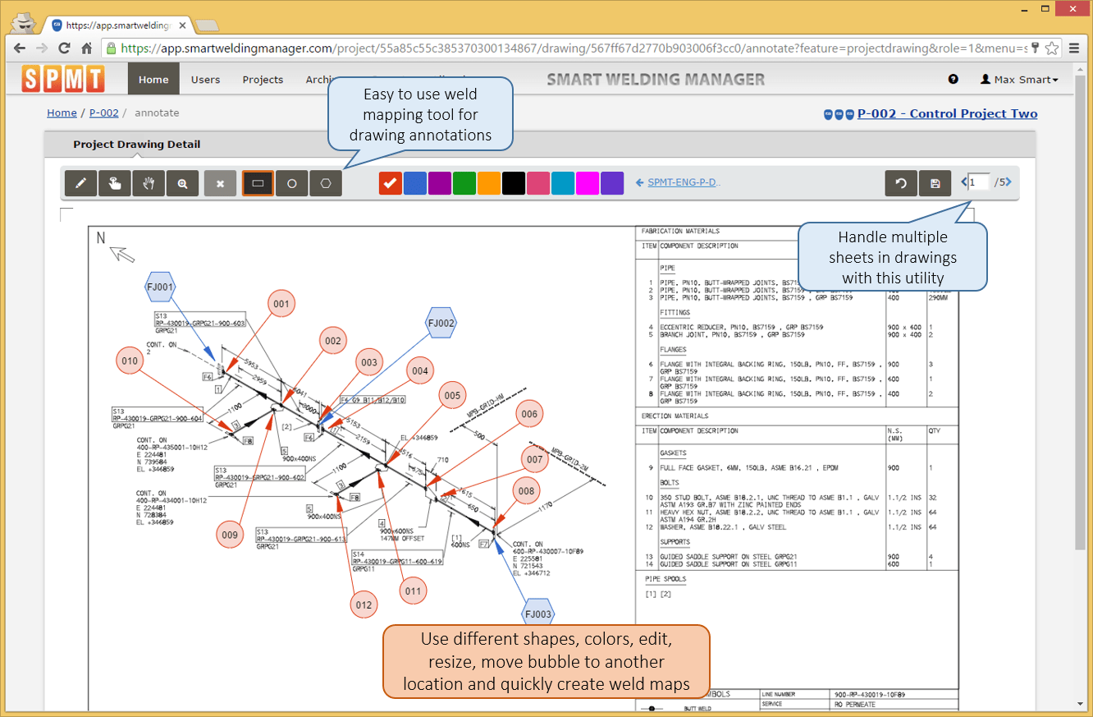This screenshot has height=717, width=1093.
Task: Go to next sheet arrow
Action: point(1008,182)
